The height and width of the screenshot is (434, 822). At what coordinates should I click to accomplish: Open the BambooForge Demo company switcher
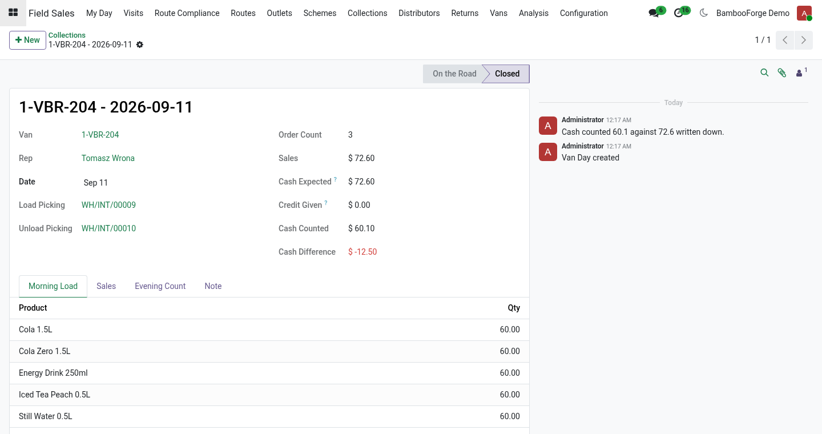coord(753,13)
